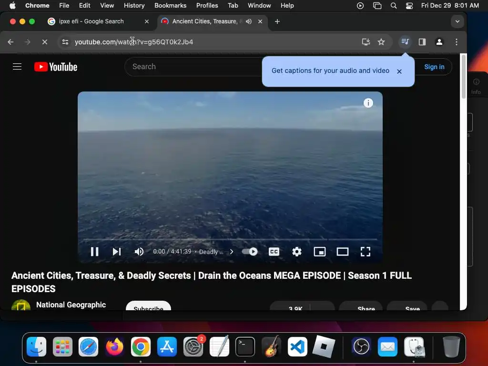Open the History menu
The image size is (488, 366).
pyautogui.click(x=134, y=6)
